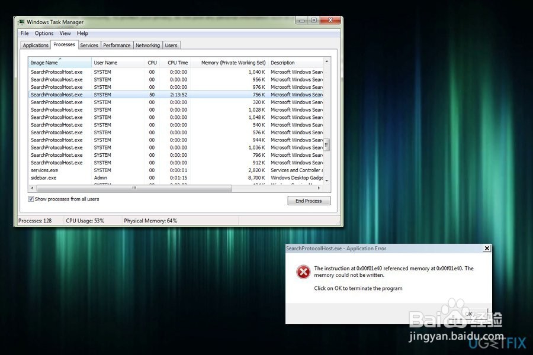This screenshot has width=533, height=355.
Task: Click the Task Manager title bar icon
Action: 21,22
